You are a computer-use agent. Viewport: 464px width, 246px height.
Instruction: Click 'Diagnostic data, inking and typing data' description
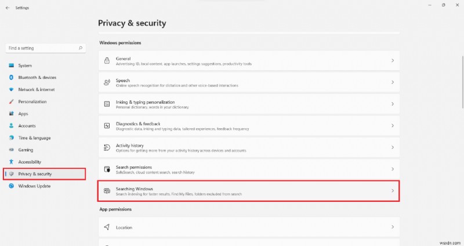coord(182,129)
